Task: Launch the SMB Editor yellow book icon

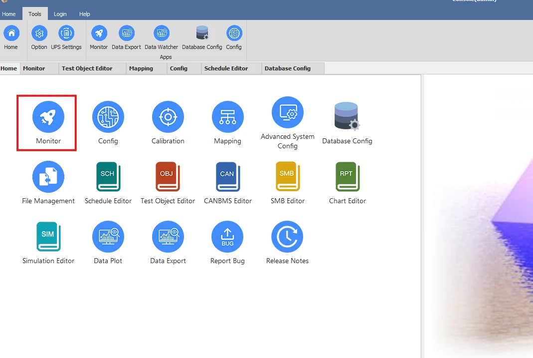Action: tap(288, 177)
